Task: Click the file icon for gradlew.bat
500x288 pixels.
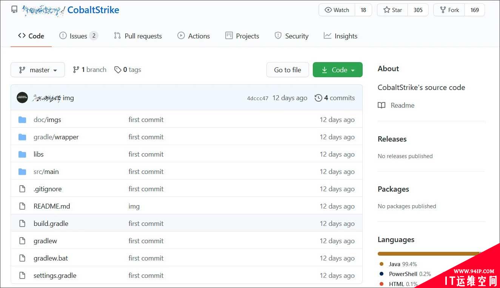Action: tap(22, 258)
